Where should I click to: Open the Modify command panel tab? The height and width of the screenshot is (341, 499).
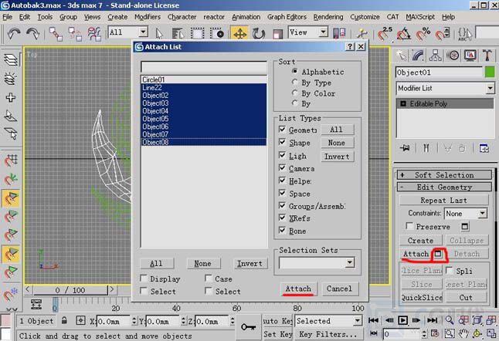click(x=418, y=56)
